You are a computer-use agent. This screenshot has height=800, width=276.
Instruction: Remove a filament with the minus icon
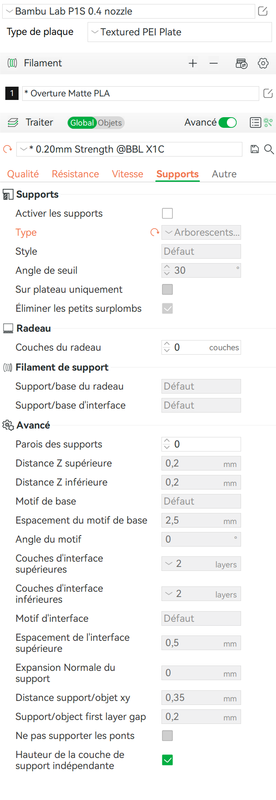(214, 63)
